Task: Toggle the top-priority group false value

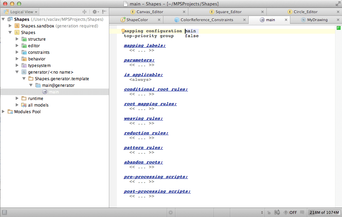Action: (191, 36)
